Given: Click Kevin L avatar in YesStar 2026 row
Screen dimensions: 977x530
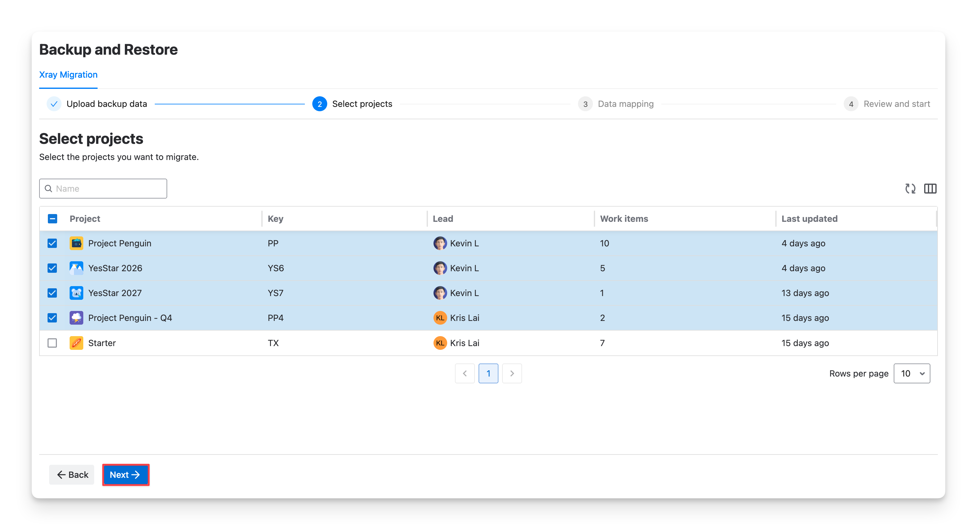Looking at the screenshot, I should point(440,268).
